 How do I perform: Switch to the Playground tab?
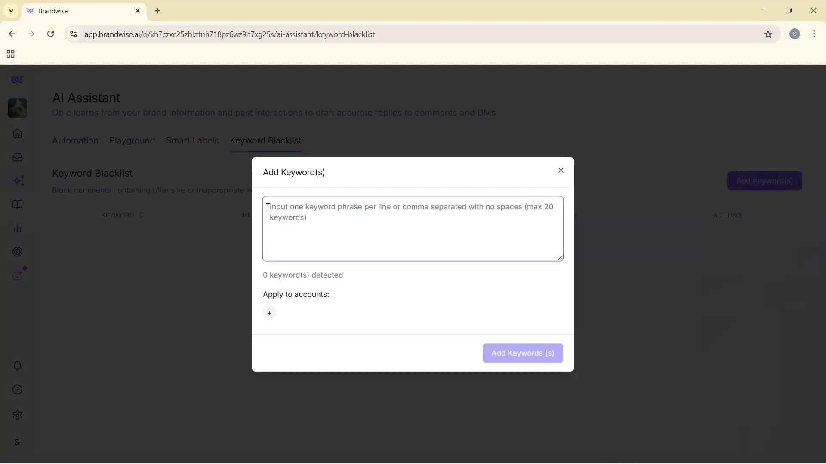click(132, 140)
